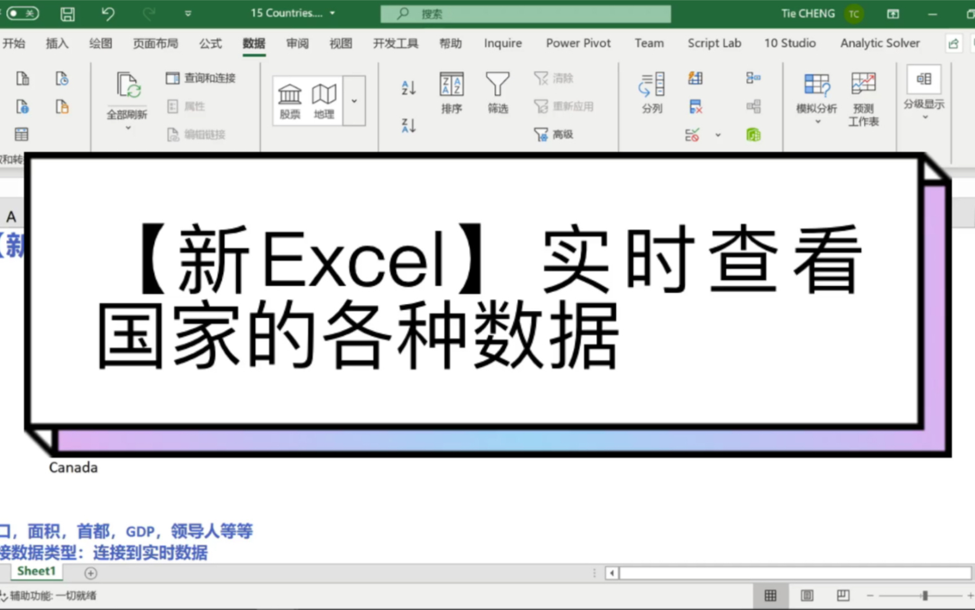Open 模拟分析 what-if analysis menu
Viewport: 975px width, 610px height.
[817, 98]
